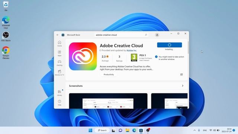
Task: Click Microsoft Store taskbar icon
Action: [x=141, y=130]
